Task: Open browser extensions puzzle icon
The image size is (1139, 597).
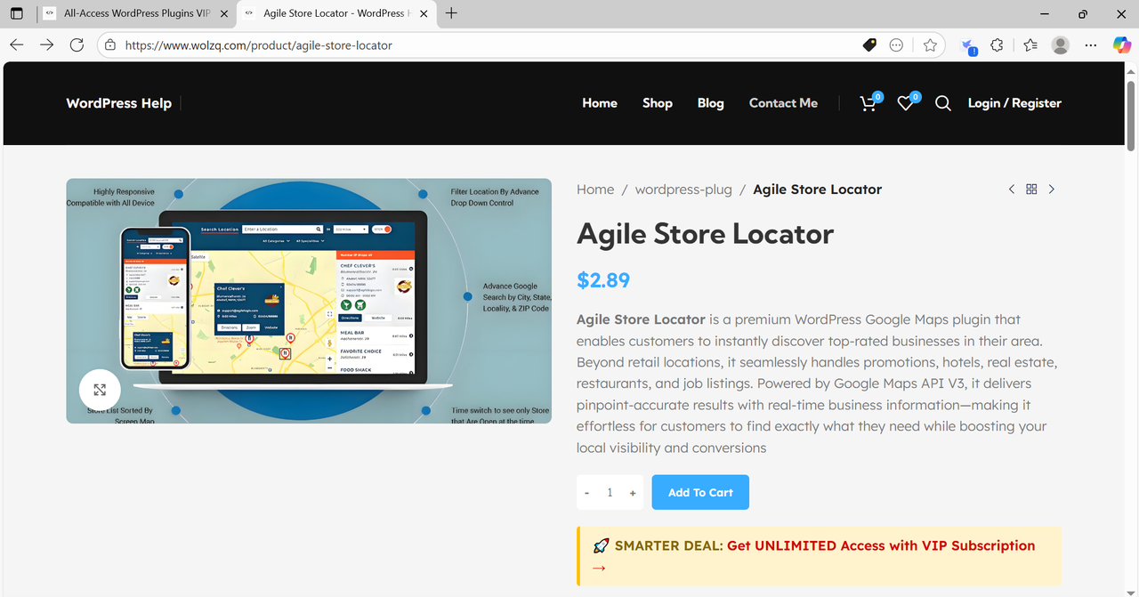Action: [x=997, y=45]
